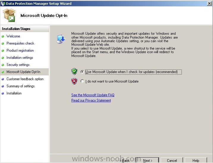Click the red shield X icon
Viewport: 213px width, 163px height.
point(74,81)
